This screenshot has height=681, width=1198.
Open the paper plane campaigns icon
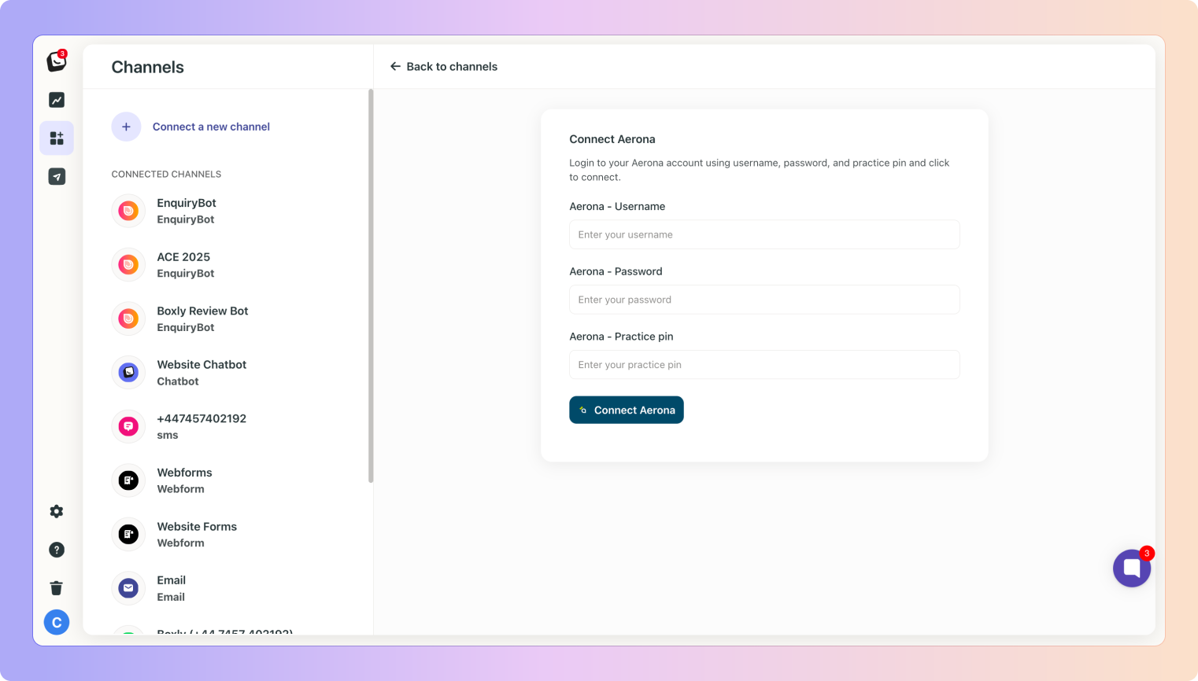coord(57,177)
